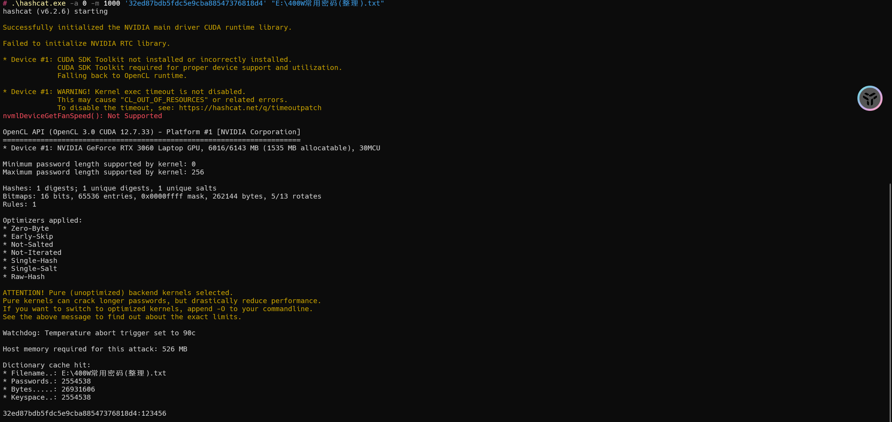Click the '.\hashcat.exe' command text
Screen dimensions: 892x422
[38, 3]
